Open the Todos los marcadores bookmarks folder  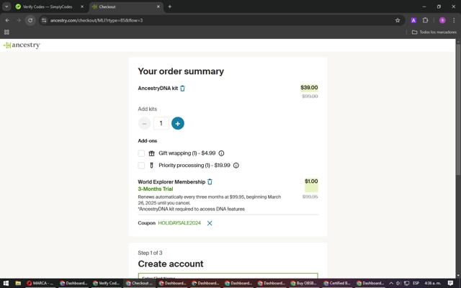434,32
